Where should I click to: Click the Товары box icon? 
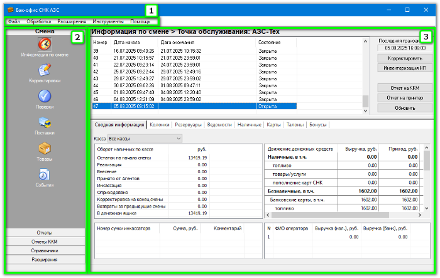coord(45,149)
